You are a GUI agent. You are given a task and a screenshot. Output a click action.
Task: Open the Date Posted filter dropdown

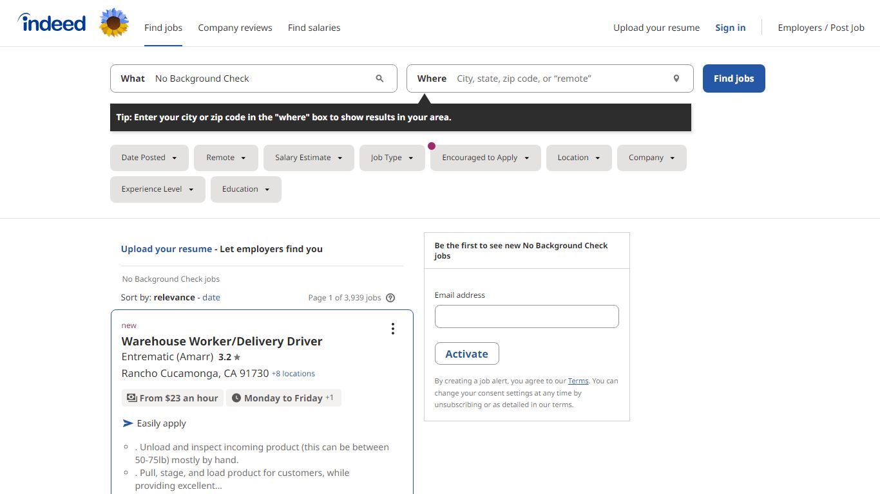(149, 158)
